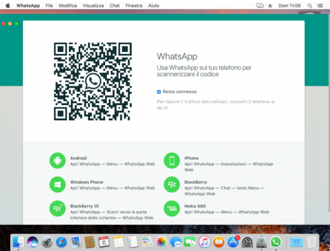Click the large WhatsApp title heading
This screenshot has width=330, height=251.
pyautogui.click(x=177, y=57)
